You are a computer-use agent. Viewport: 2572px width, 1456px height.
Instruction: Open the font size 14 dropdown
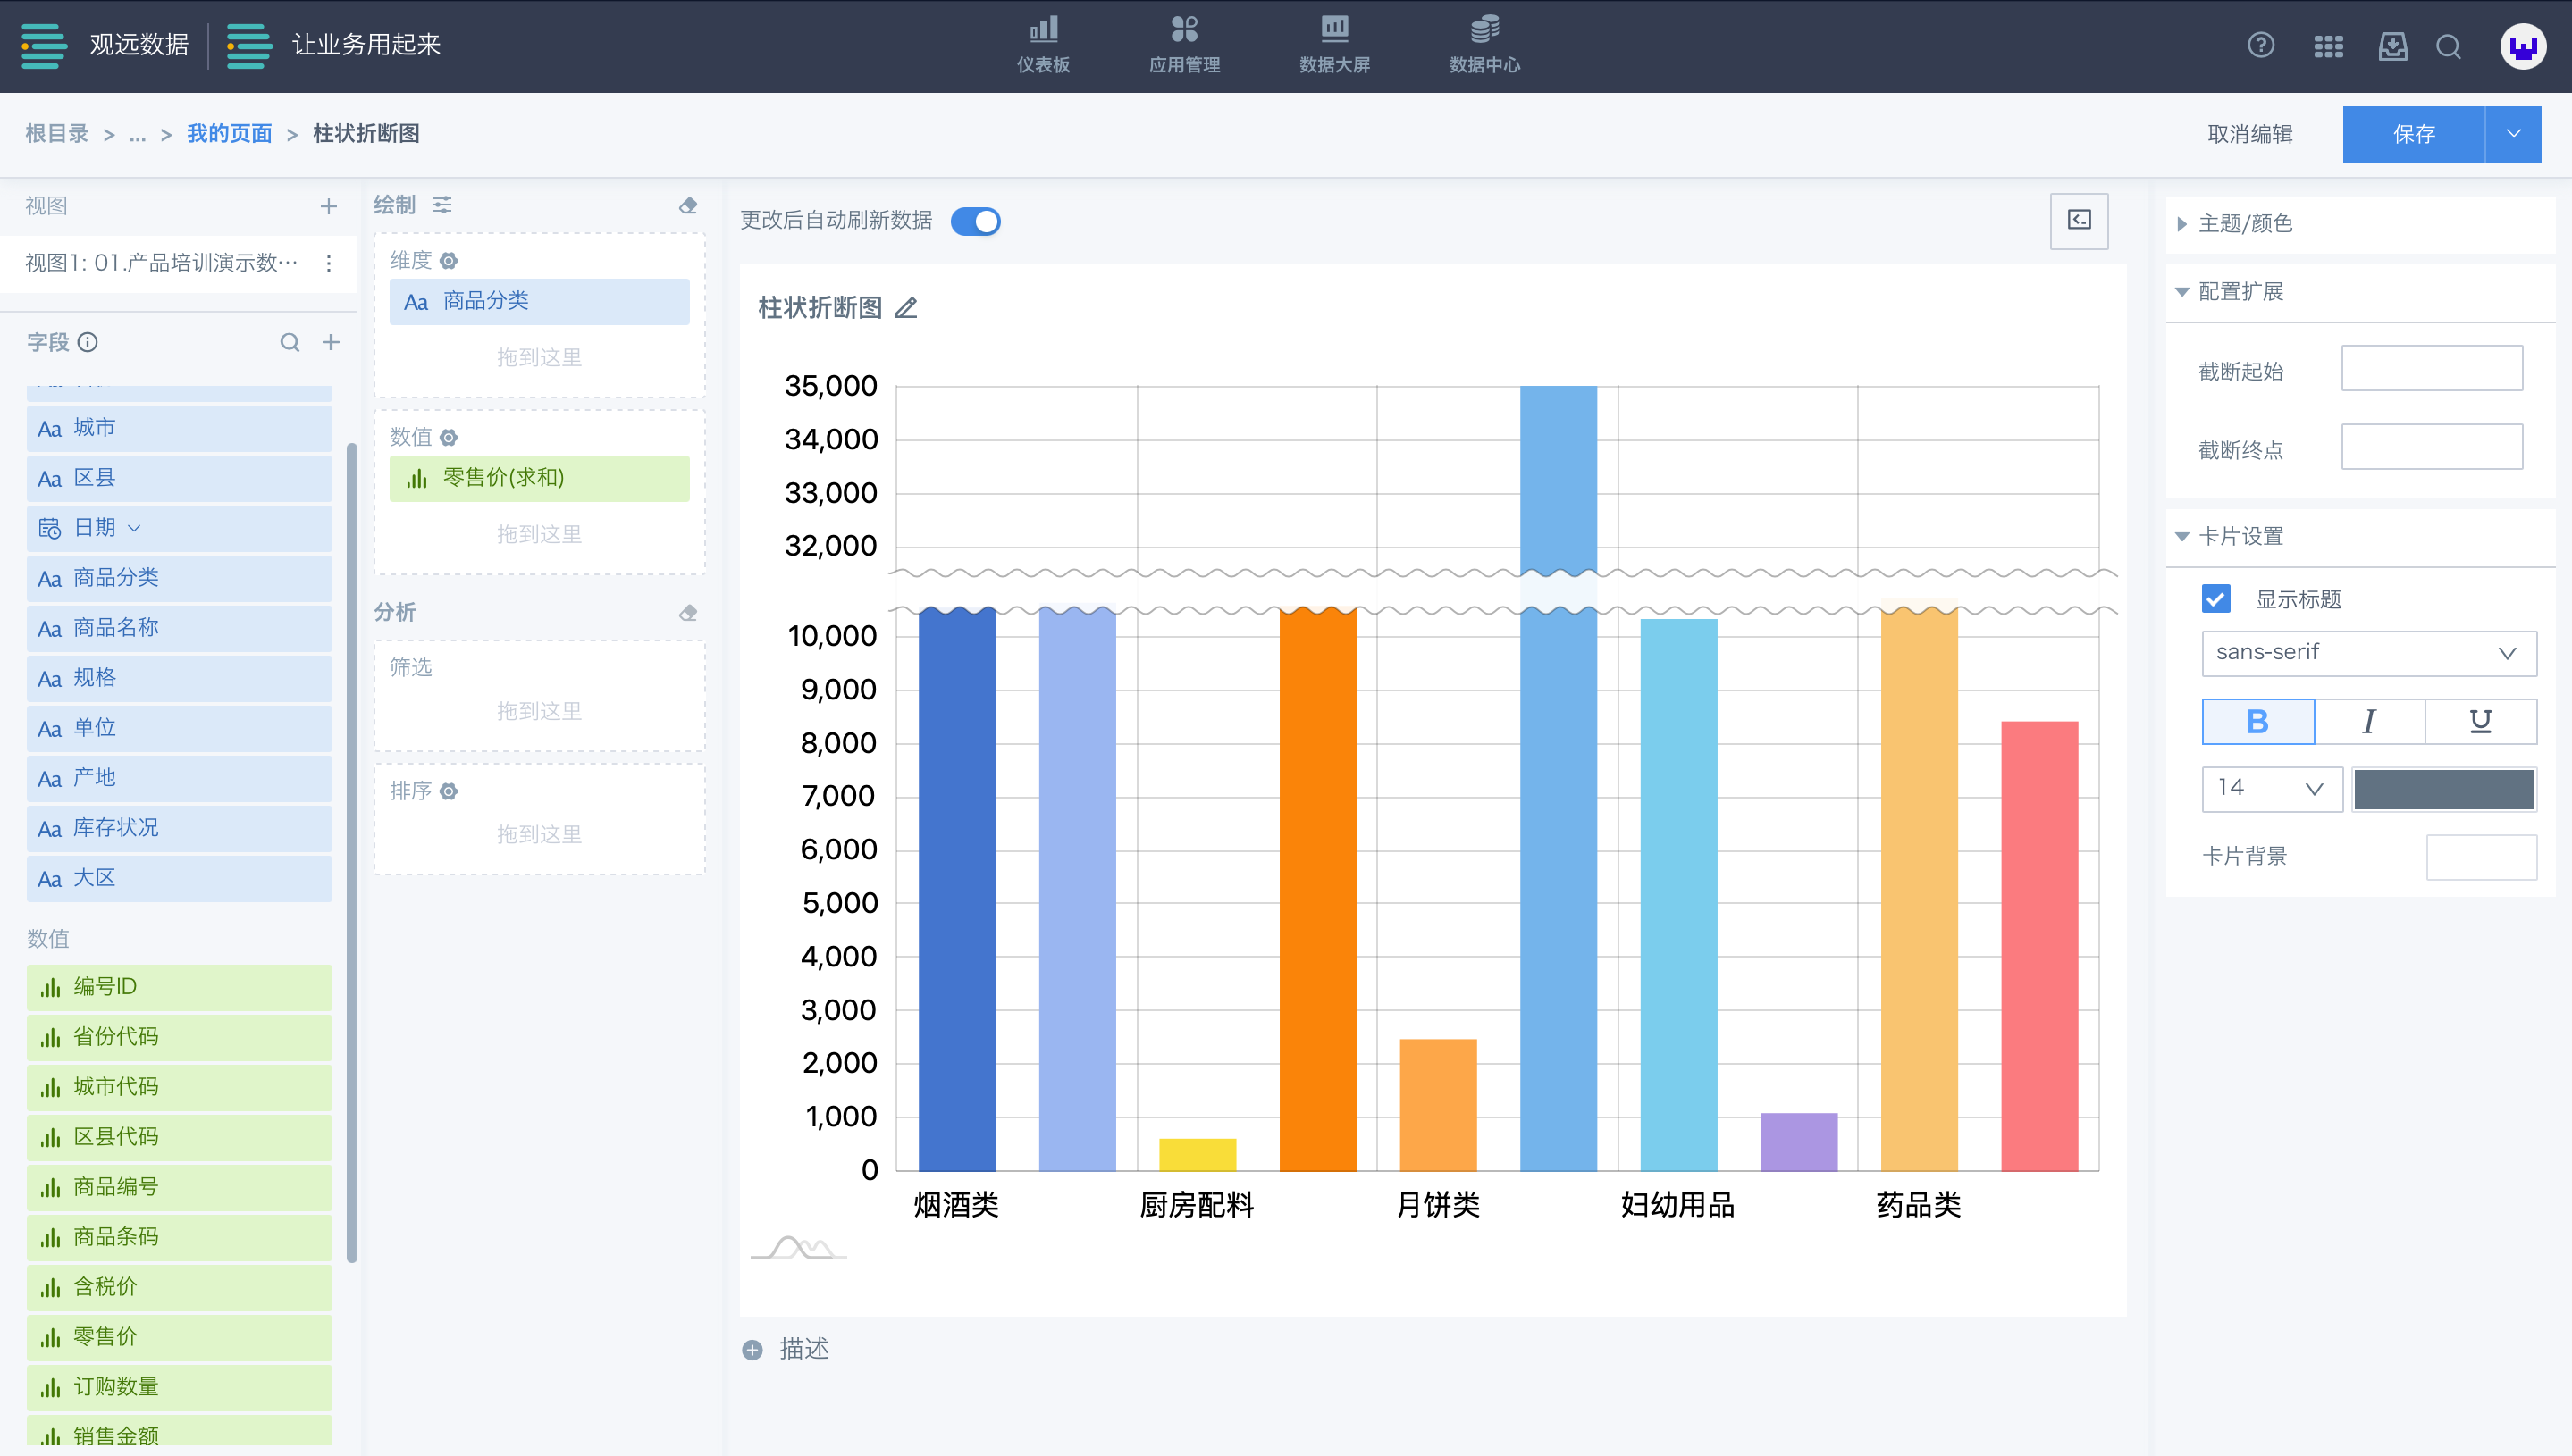coord(2272,788)
